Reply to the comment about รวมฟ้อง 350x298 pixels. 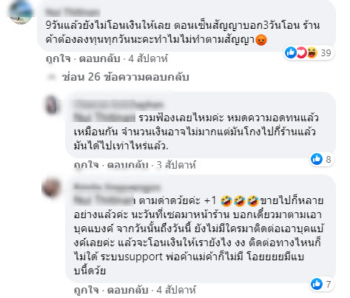(x=127, y=165)
